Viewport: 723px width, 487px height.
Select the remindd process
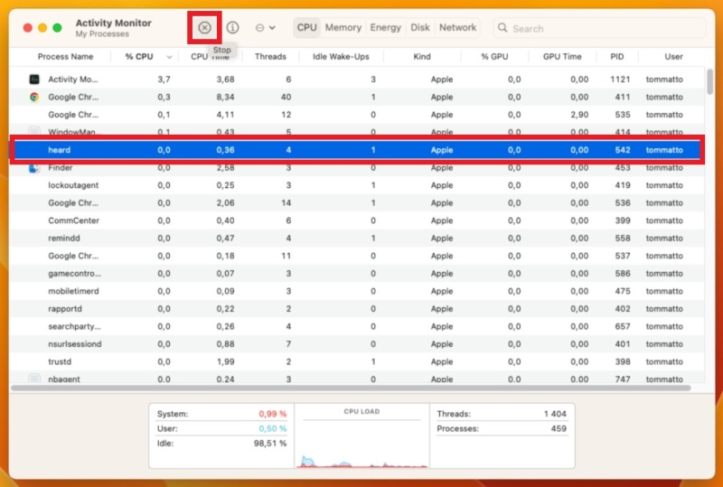coord(357,239)
